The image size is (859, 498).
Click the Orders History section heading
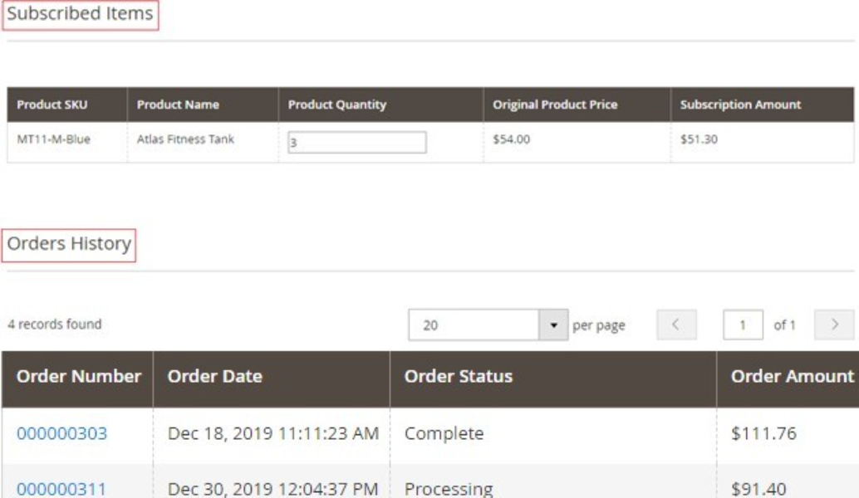(x=68, y=244)
